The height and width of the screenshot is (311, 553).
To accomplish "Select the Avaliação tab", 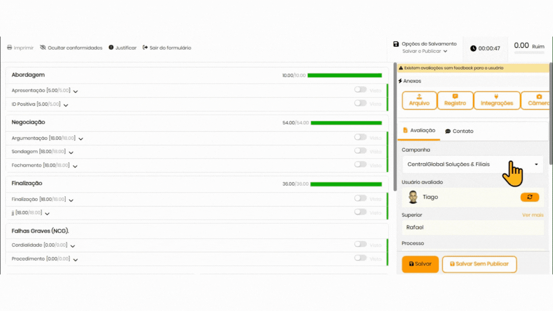I will pos(419,131).
